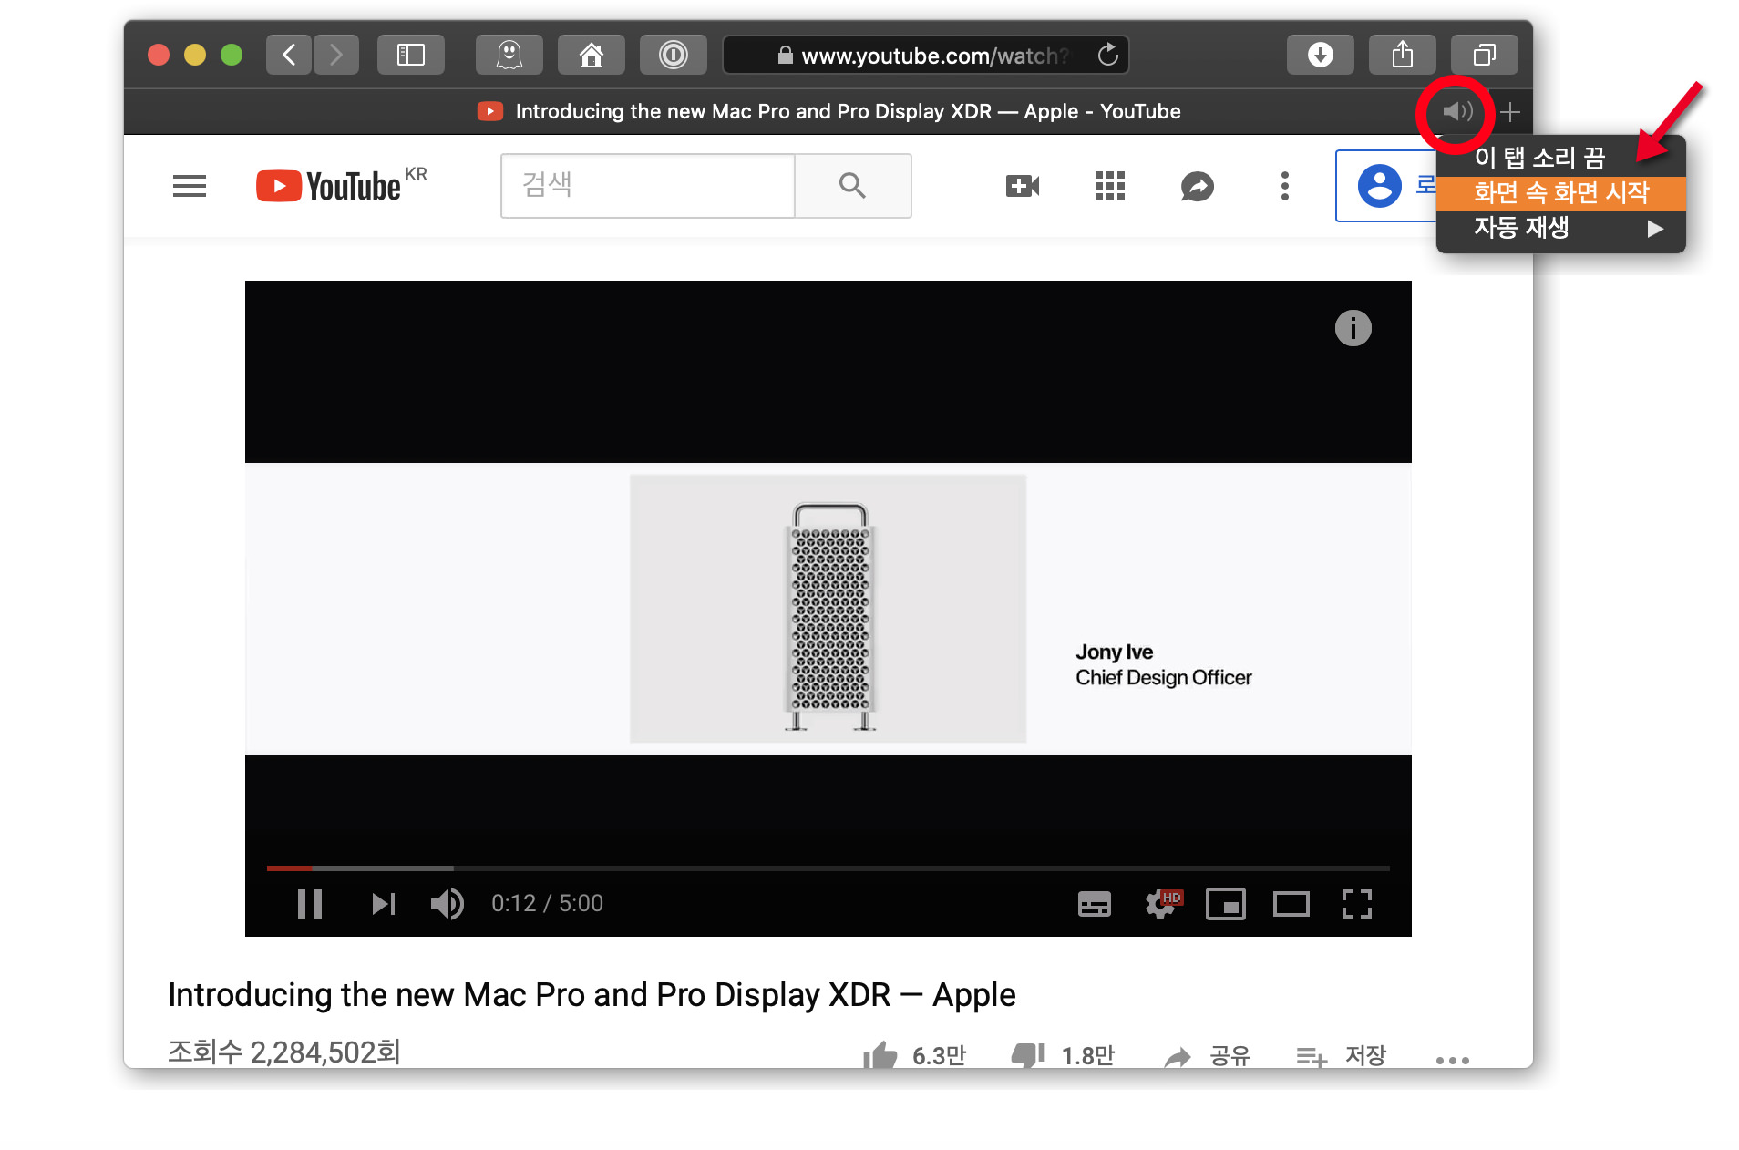This screenshot has width=1739, height=1150.
Task: Click the video title below the player
Action: (592, 995)
